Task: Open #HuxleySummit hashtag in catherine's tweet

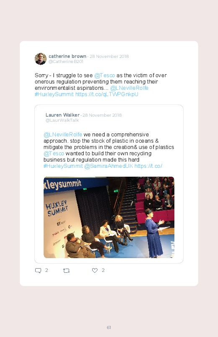Action: [54, 94]
